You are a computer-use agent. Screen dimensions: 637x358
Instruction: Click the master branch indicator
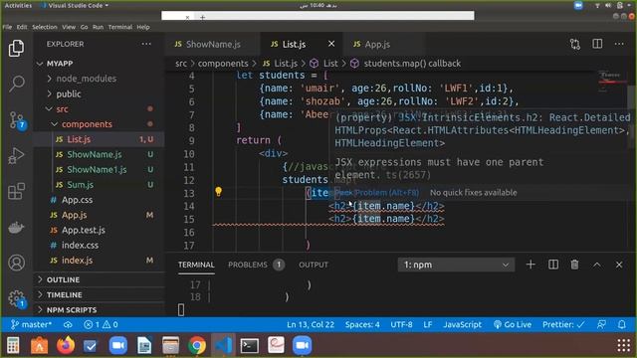click(x=31, y=325)
